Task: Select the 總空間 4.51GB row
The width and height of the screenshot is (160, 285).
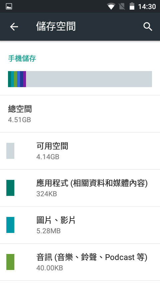Action: click(80, 114)
